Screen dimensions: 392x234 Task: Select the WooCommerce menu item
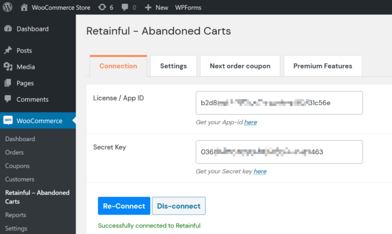(x=39, y=121)
